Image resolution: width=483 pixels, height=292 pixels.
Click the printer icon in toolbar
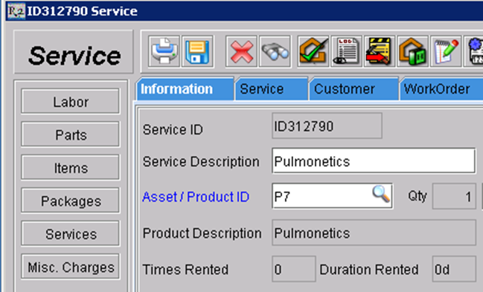[x=164, y=51]
